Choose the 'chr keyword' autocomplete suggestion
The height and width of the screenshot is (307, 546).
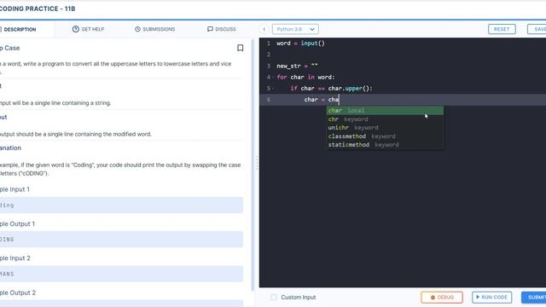click(x=385, y=119)
